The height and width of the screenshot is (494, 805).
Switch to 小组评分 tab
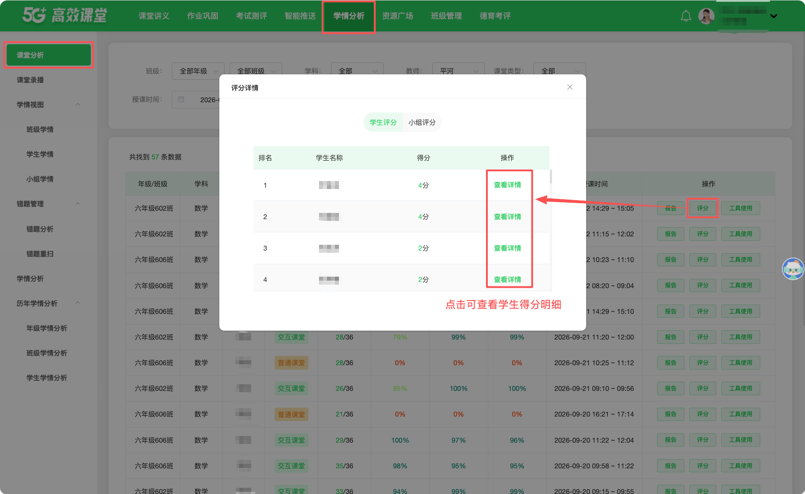[x=422, y=122]
